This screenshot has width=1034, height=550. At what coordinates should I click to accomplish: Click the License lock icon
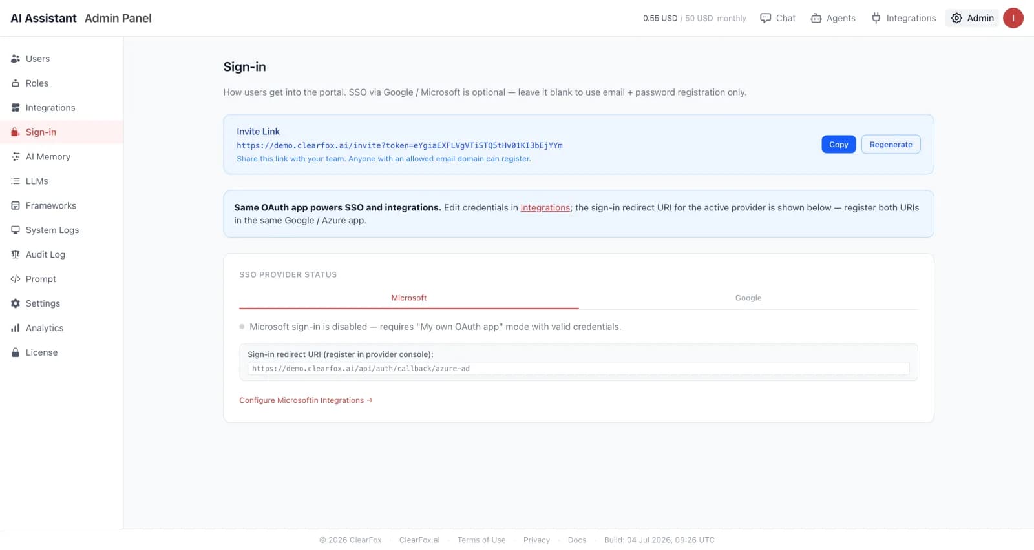16,353
